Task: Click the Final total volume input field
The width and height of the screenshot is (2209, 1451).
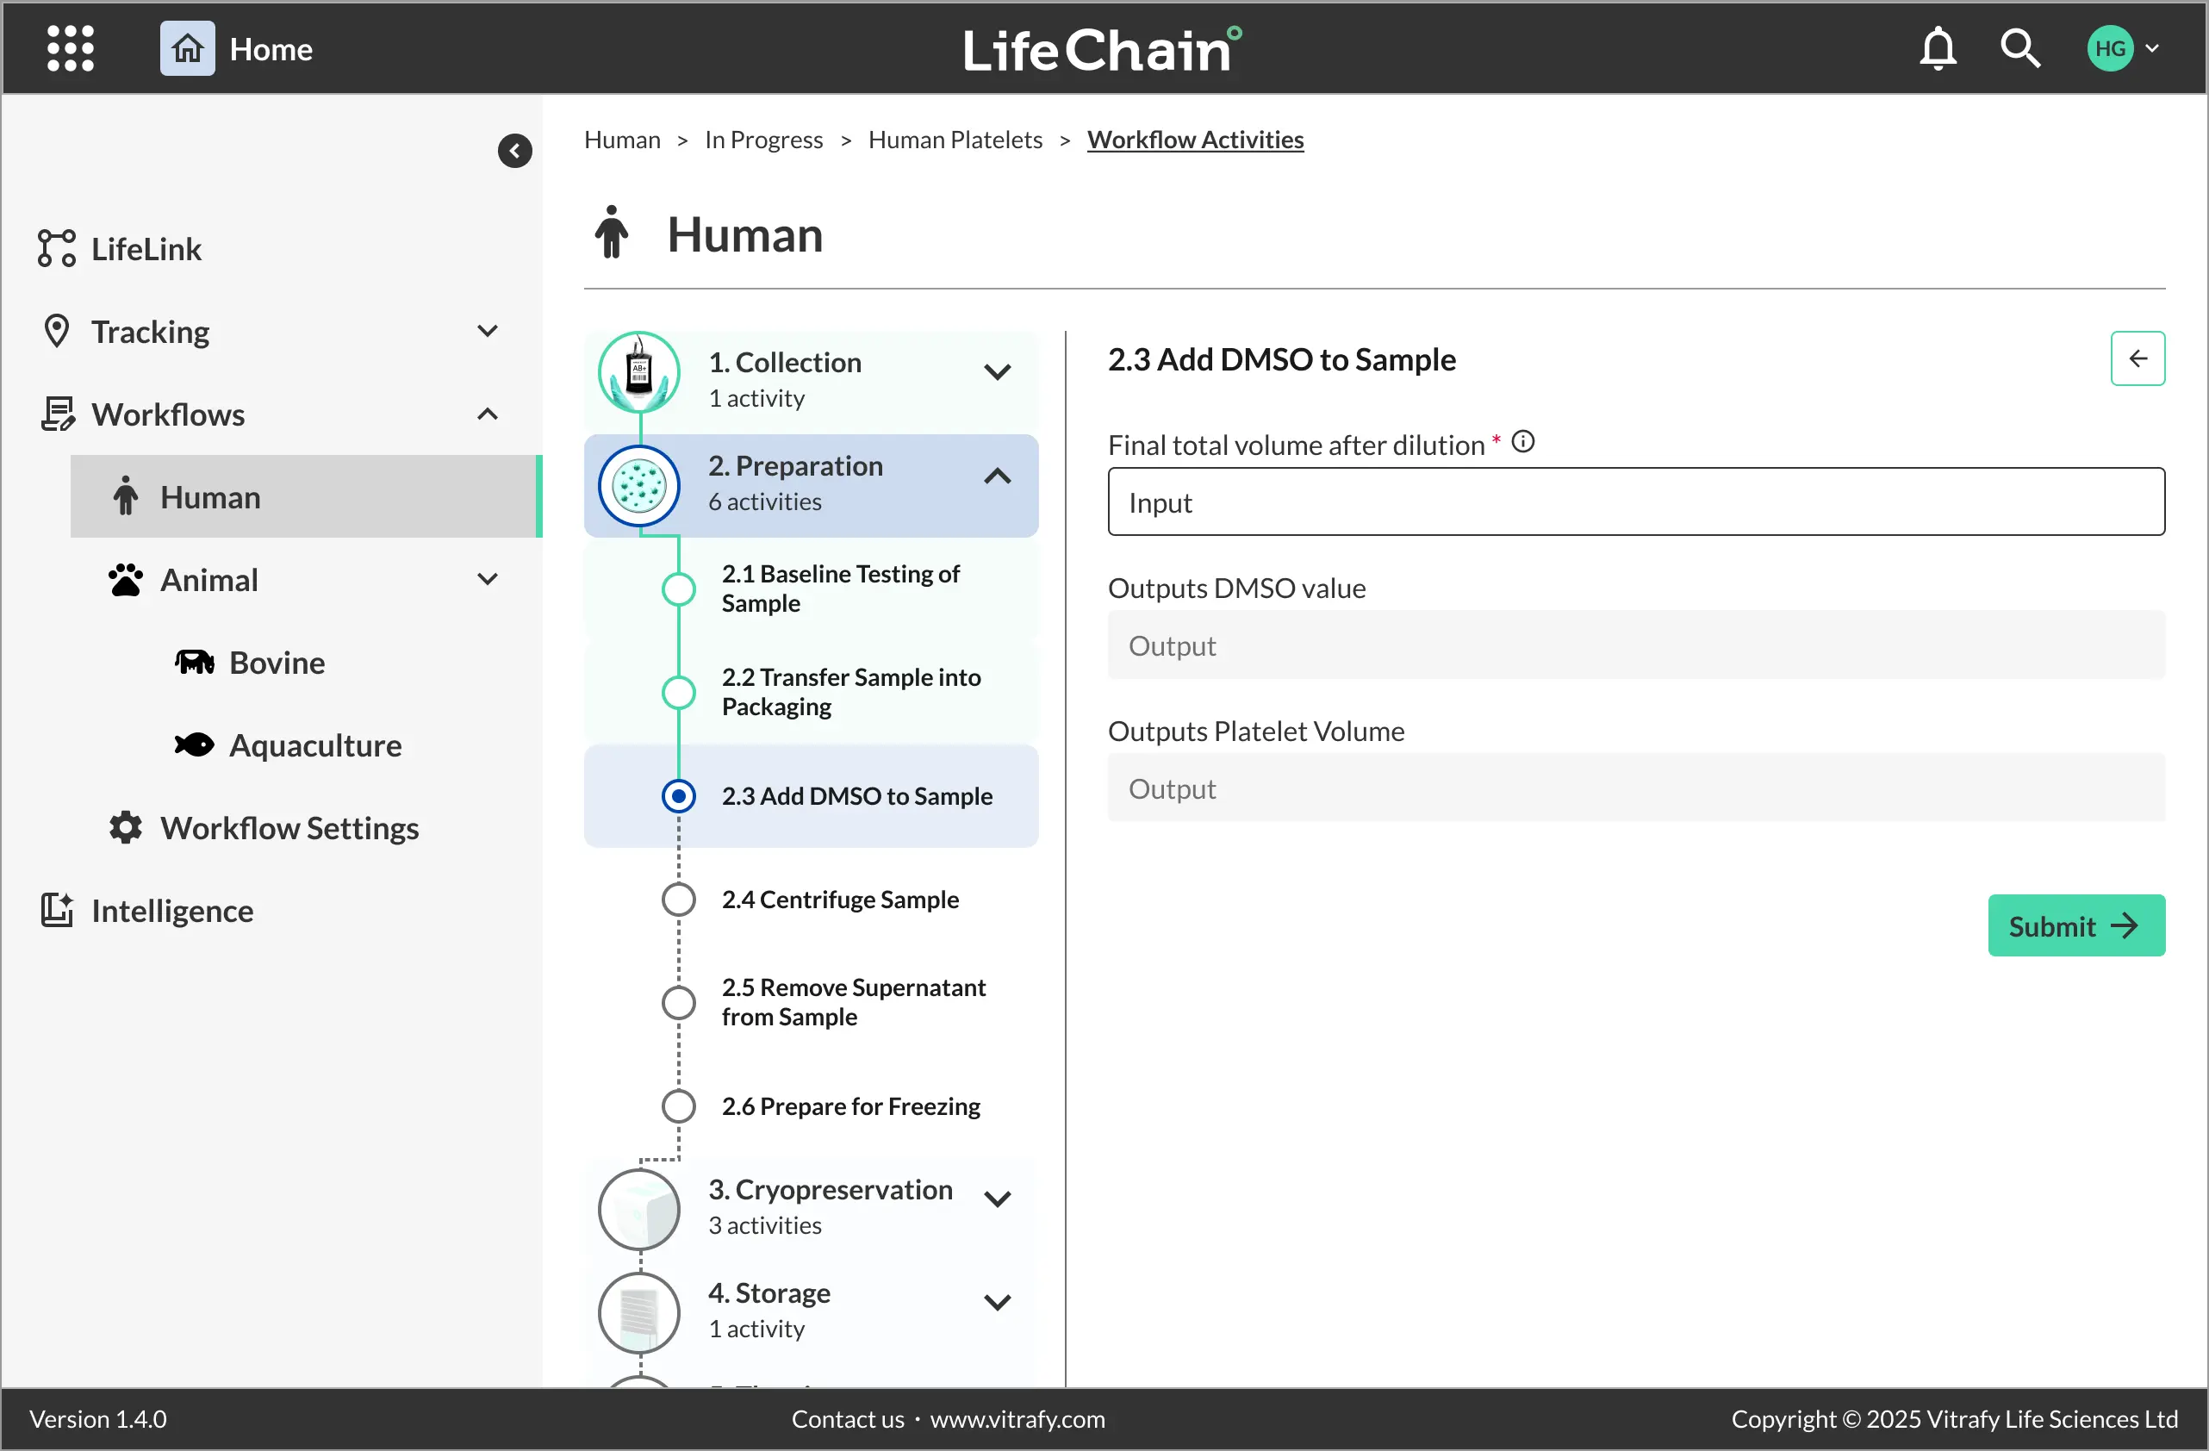Action: pos(1636,501)
